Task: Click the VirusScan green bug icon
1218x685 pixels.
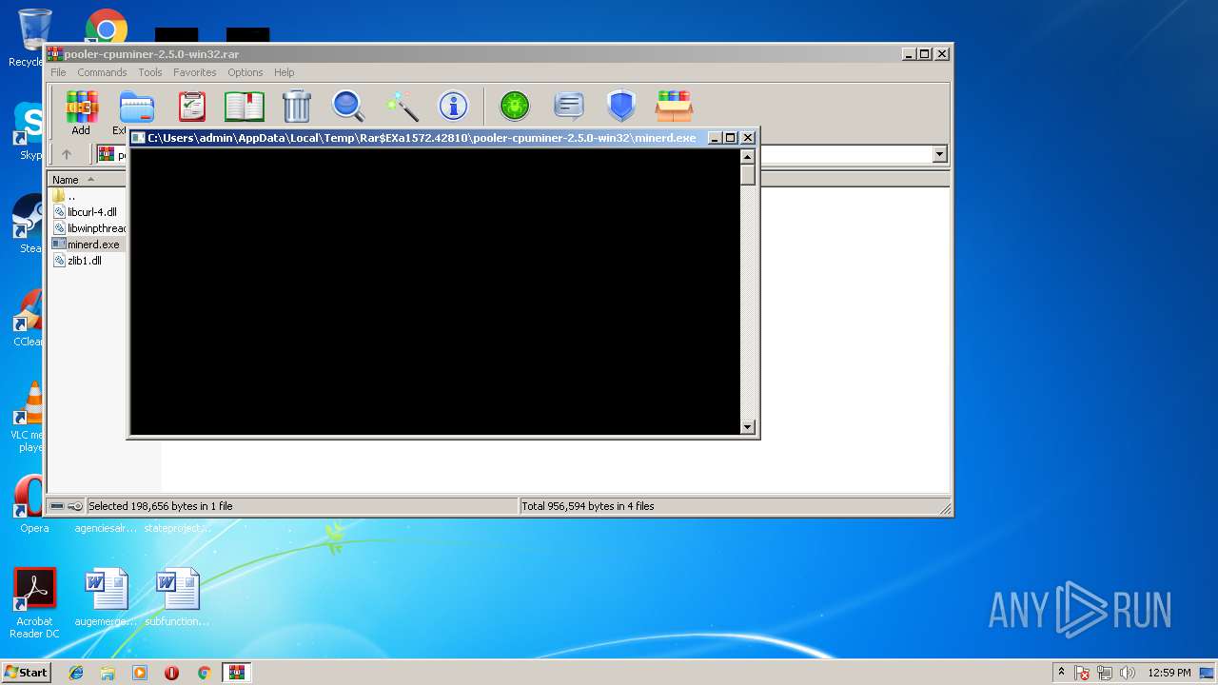Action: click(515, 106)
